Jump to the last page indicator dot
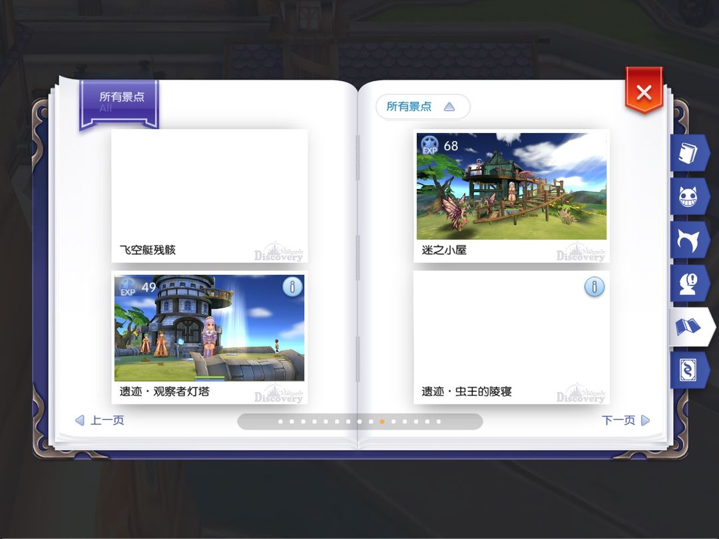This screenshot has height=539, width=719. click(439, 422)
